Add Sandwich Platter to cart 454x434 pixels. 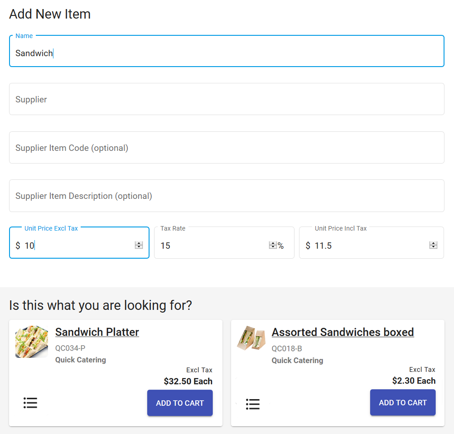click(180, 403)
